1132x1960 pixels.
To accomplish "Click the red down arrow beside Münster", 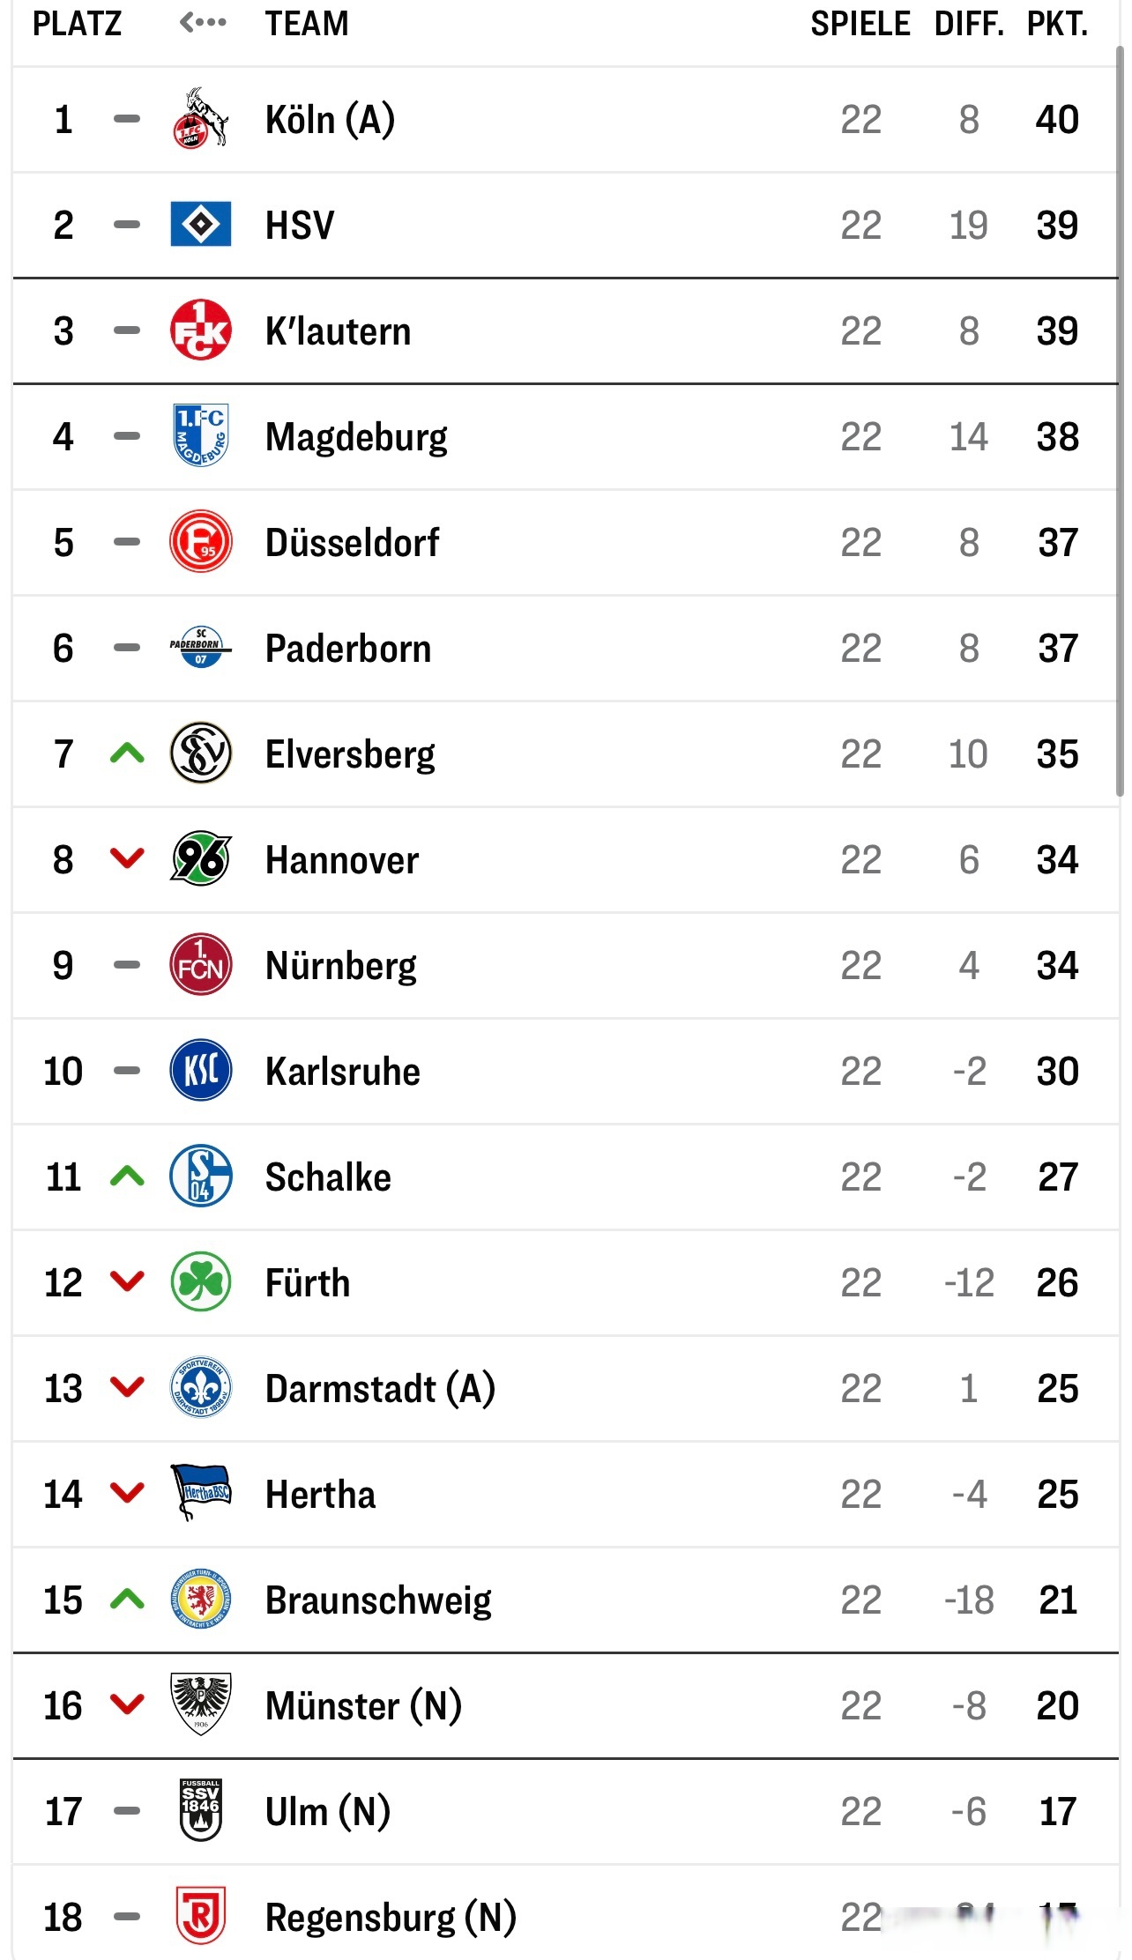I will tap(127, 1705).
